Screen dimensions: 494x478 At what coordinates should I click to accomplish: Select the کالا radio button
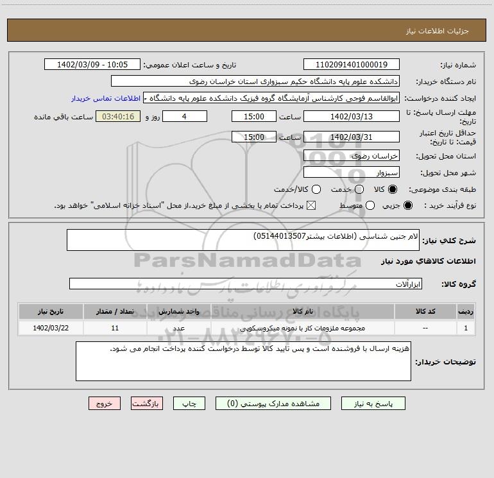pos(393,189)
